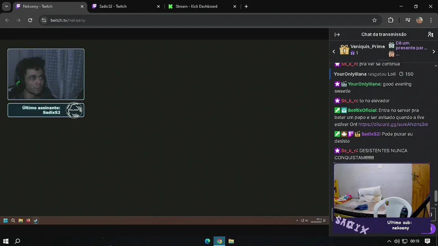Switch to Nekoeny - Twitch tab
The height and width of the screenshot is (246, 438).
pos(50,6)
